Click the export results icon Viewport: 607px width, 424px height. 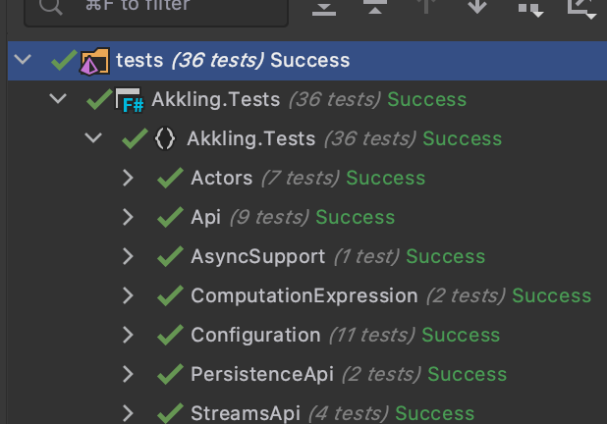[581, 9]
